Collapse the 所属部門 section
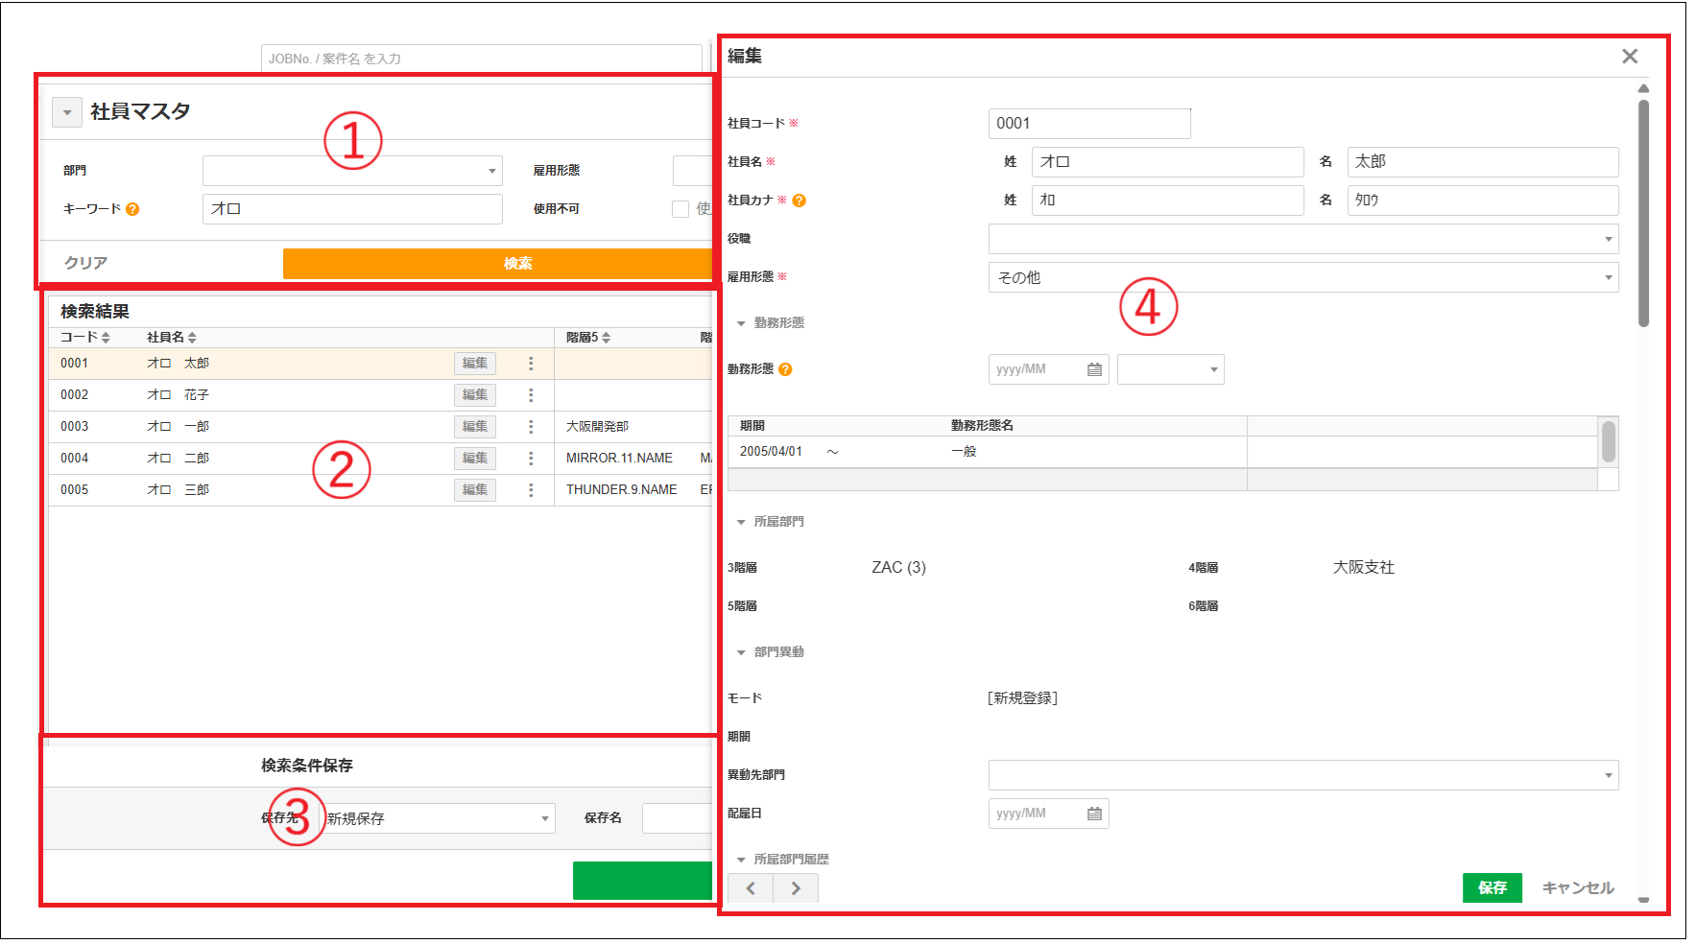Image resolution: width=1695 pixels, height=944 pixels. (x=741, y=522)
